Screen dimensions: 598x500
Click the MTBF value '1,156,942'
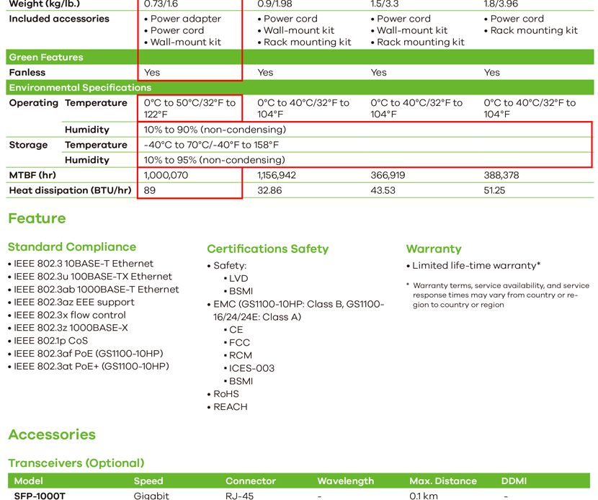click(277, 176)
